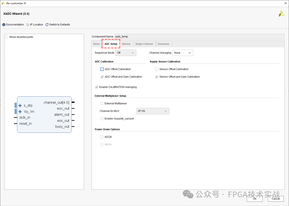The height and width of the screenshot is (206, 289).
Task: Close the Re-customize IP dialog
Action: tap(286, 3)
